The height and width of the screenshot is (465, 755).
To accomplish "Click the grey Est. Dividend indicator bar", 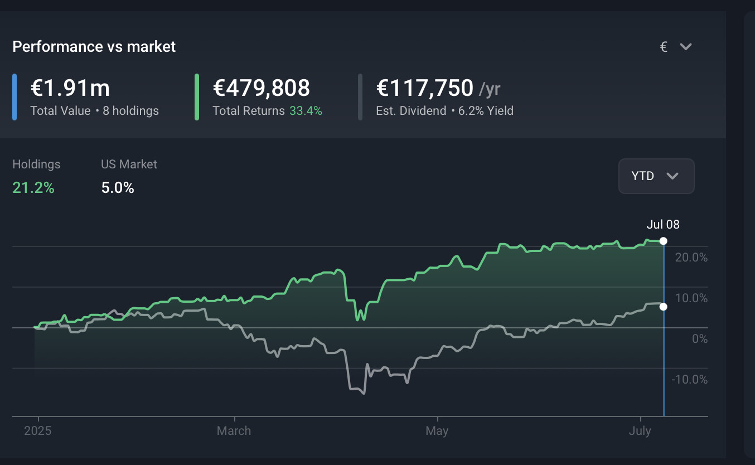I will (x=360, y=97).
